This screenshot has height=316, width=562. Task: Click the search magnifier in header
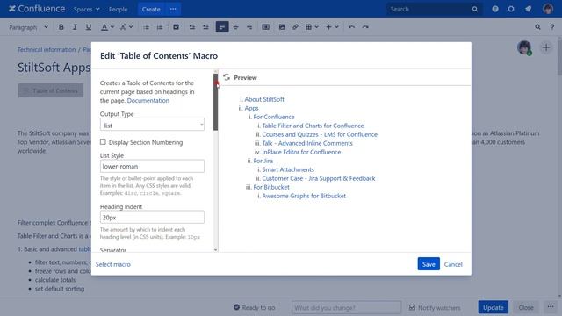475,9
